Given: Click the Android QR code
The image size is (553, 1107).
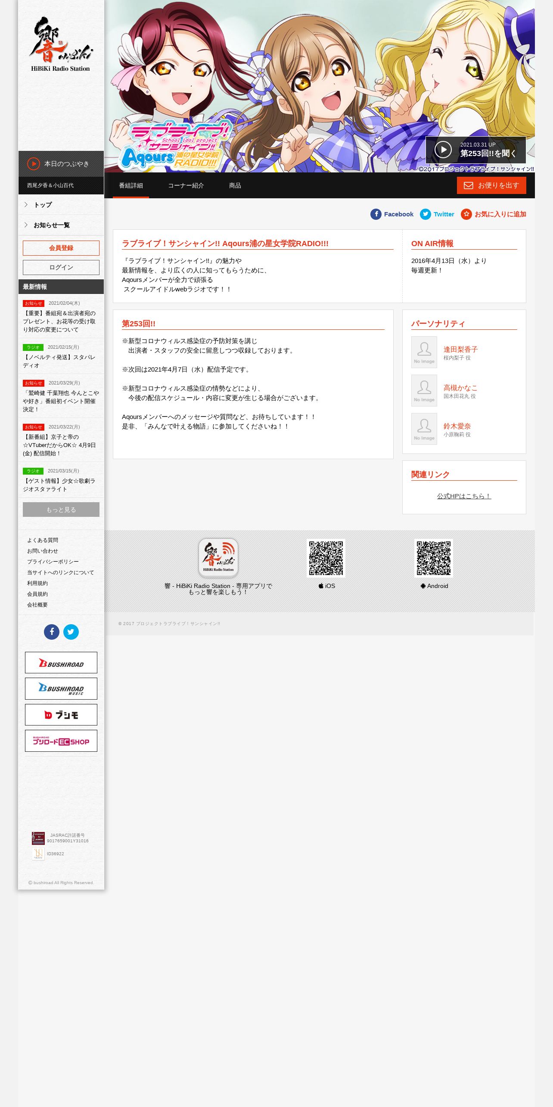Looking at the screenshot, I should pyautogui.click(x=434, y=558).
